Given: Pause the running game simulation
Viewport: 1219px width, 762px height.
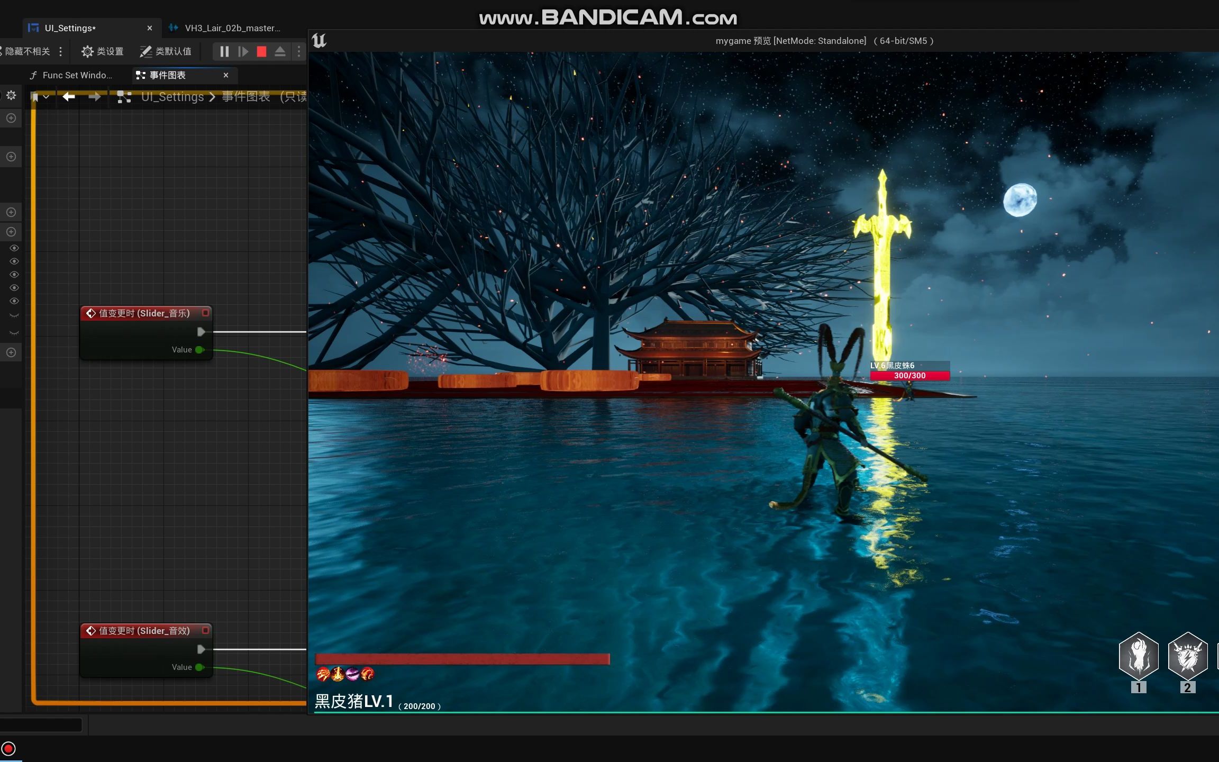Looking at the screenshot, I should [x=224, y=51].
